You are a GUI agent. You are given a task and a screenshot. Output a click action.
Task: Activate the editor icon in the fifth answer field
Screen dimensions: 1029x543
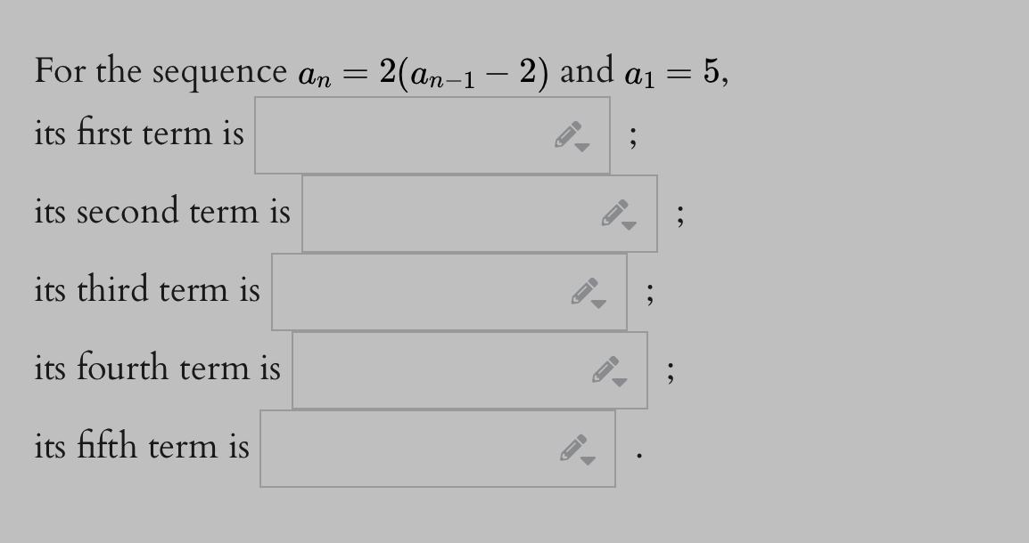571,446
